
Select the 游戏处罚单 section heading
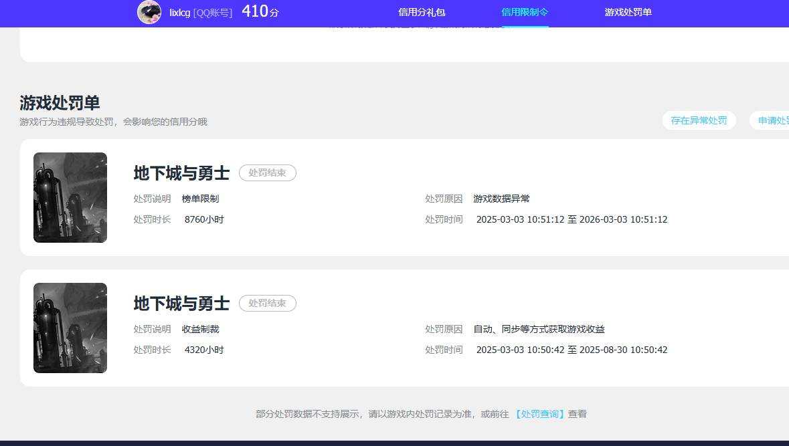(x=60, y=103)
